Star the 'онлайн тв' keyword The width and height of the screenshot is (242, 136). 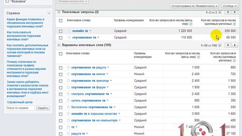coord(69,31)
